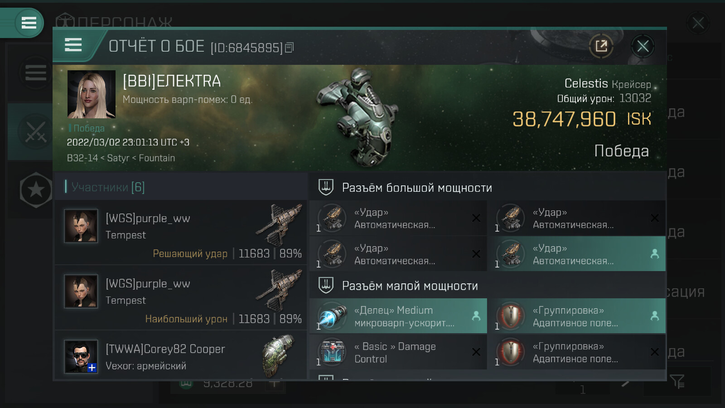725x408 pixels.
Task: Select the highlighted «Удар» autocannon slot
Action: [577, 254]
